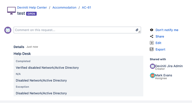Click the share icon in the sidebar

click(x=152, y=36)
